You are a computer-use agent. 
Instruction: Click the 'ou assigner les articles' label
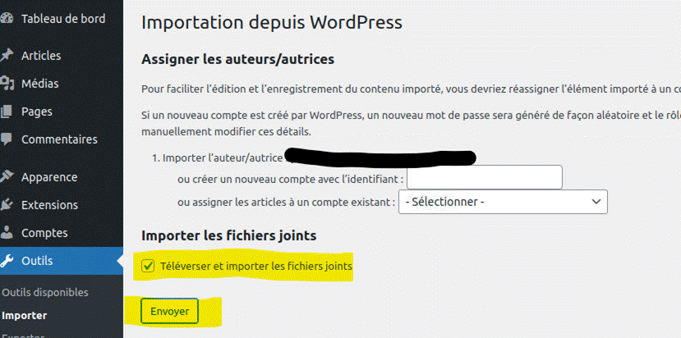tap(286, 202)
